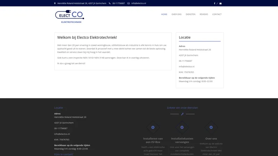Open the Installatiekasten vervangen heading
This screenshot has height=156, width=278.
(x=182, y=140)
